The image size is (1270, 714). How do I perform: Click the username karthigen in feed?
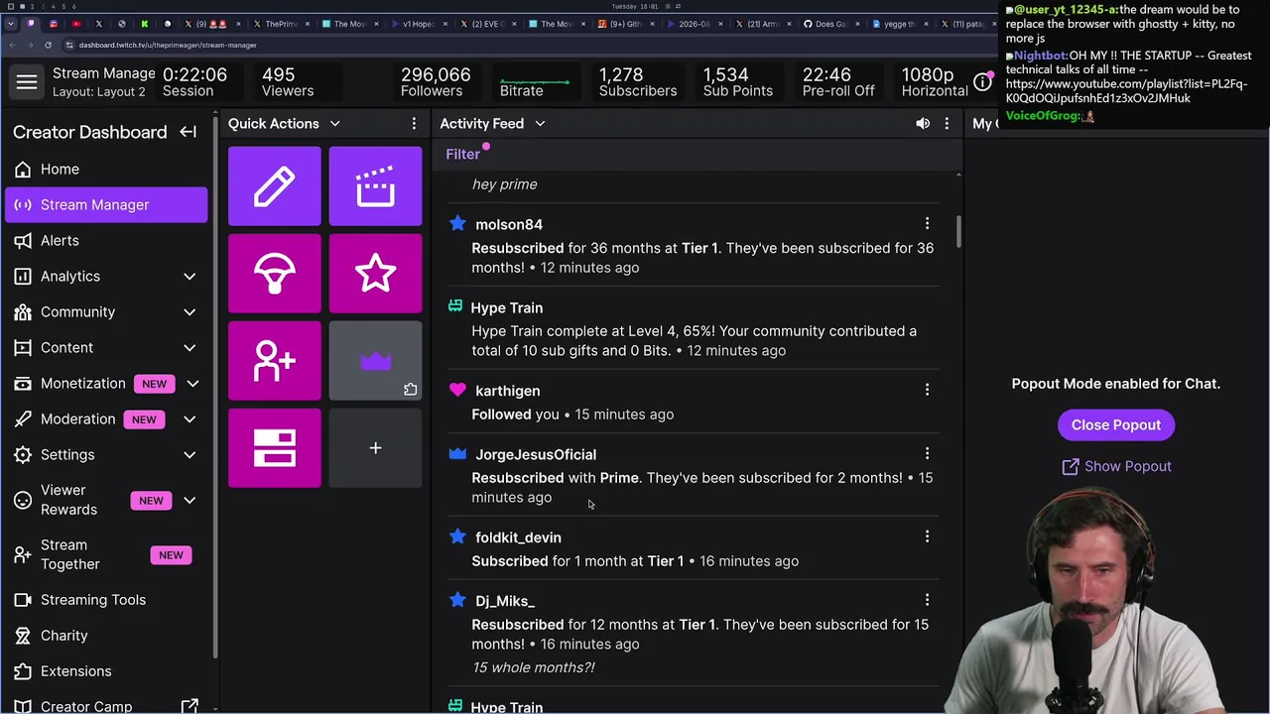[508, 392]
